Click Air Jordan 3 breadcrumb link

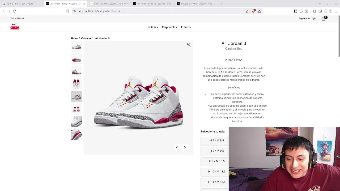point(102,38)
